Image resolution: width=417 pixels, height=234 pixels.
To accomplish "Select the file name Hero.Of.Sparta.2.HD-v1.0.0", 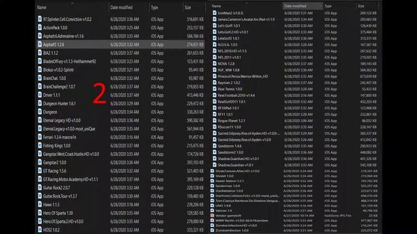I will tap(63, 221).
